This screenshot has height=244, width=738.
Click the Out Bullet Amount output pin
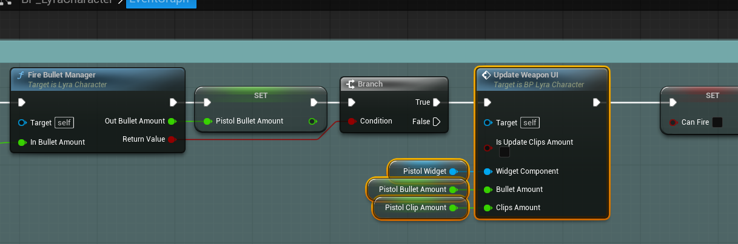click(x=172, y=121)
